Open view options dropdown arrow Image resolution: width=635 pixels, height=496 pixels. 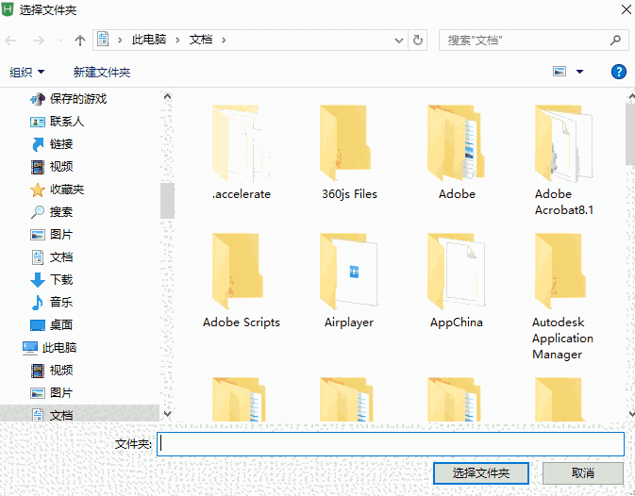[x=579, y=72]
